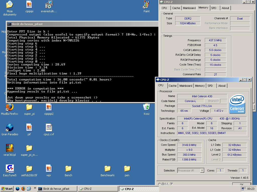The image size is (257, 192).
Task: Open the Start menu
Action: point(7,189)
